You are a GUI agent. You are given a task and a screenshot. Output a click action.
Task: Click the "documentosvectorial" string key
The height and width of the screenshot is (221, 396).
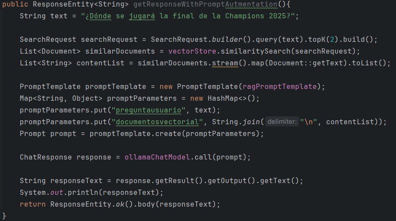(x=159, y=122)
